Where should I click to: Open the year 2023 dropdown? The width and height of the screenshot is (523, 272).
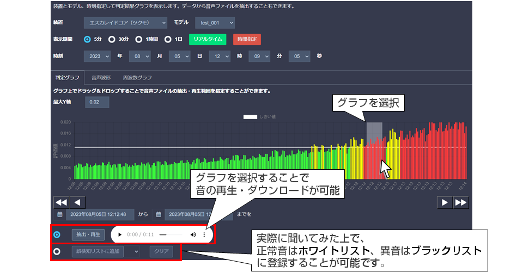tap(97, 56)
